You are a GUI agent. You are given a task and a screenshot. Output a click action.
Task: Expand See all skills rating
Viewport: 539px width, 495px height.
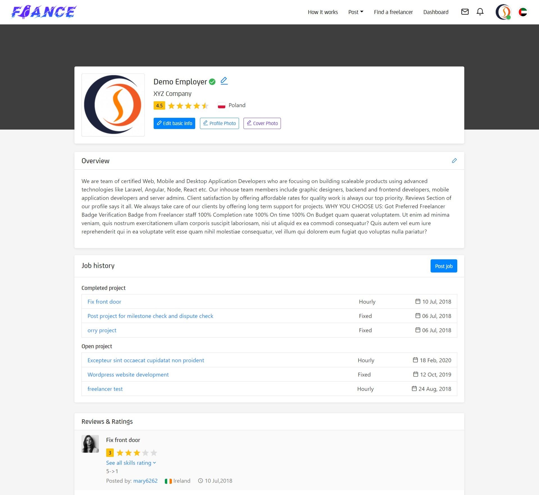coord(131,463)
